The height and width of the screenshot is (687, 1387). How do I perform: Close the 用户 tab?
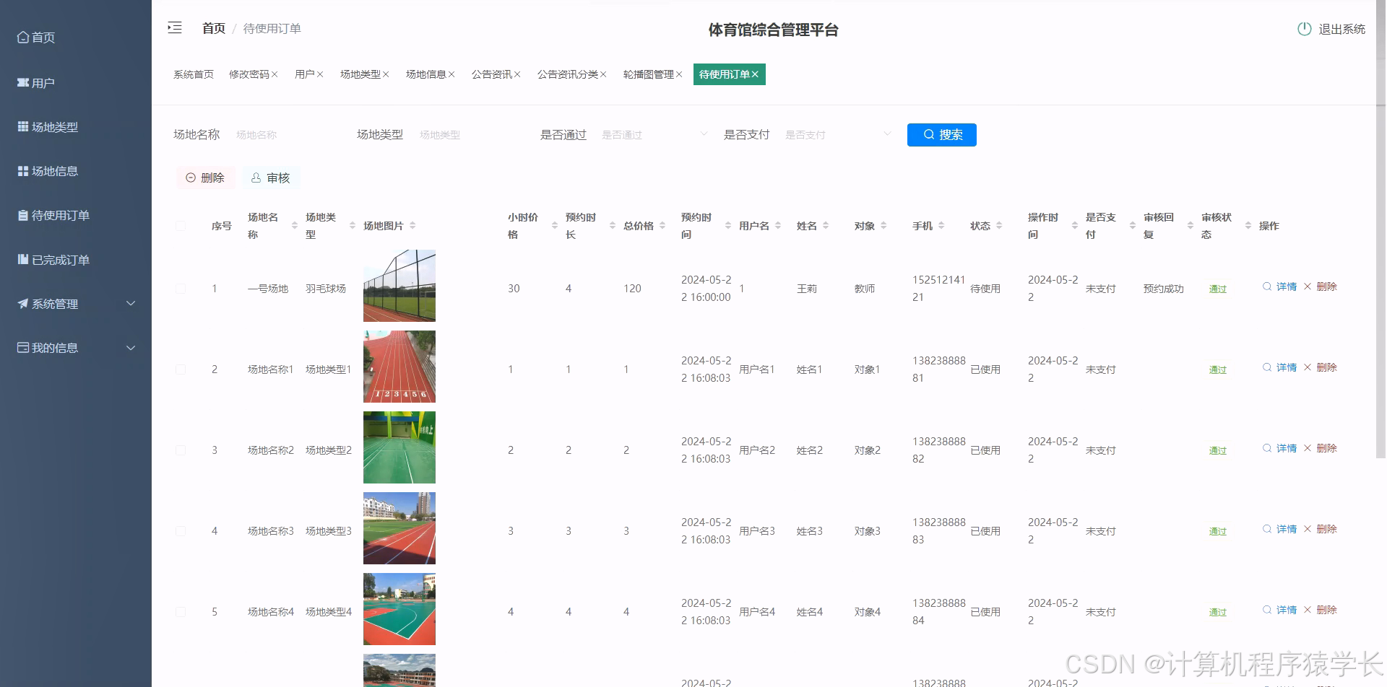[x=320, y=74]
